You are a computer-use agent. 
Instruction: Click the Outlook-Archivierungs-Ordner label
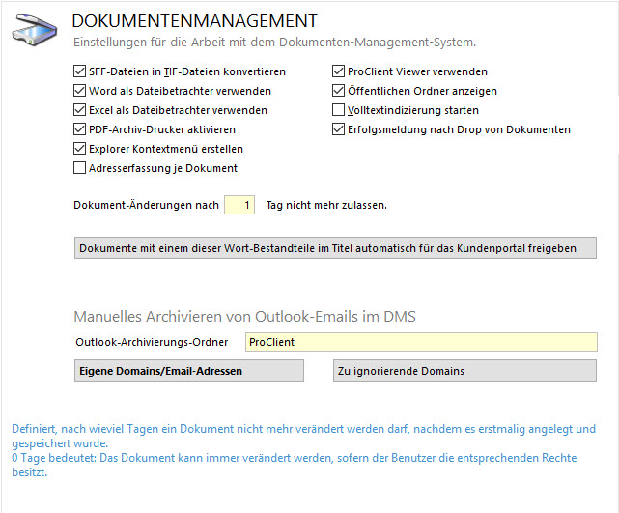pos(152,342)
